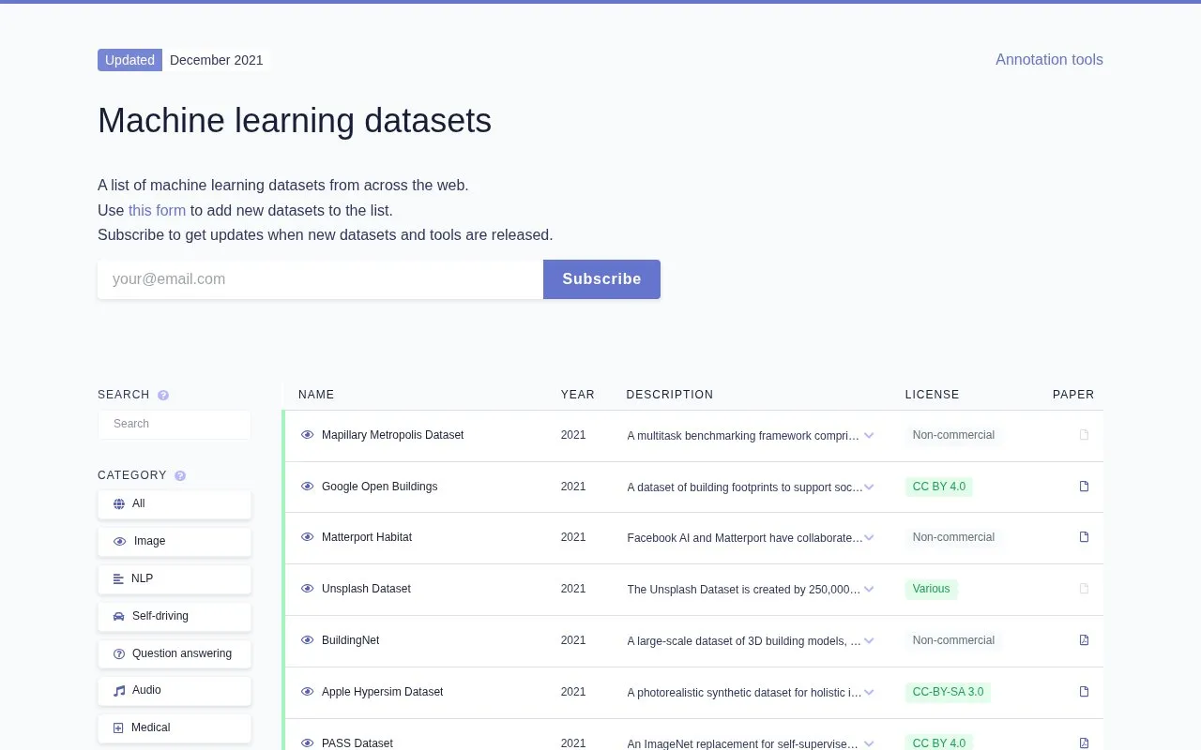The image size is (1201, 750).
Task: Filter datasets by Question answering category
Action: click(x=175, y=653)
